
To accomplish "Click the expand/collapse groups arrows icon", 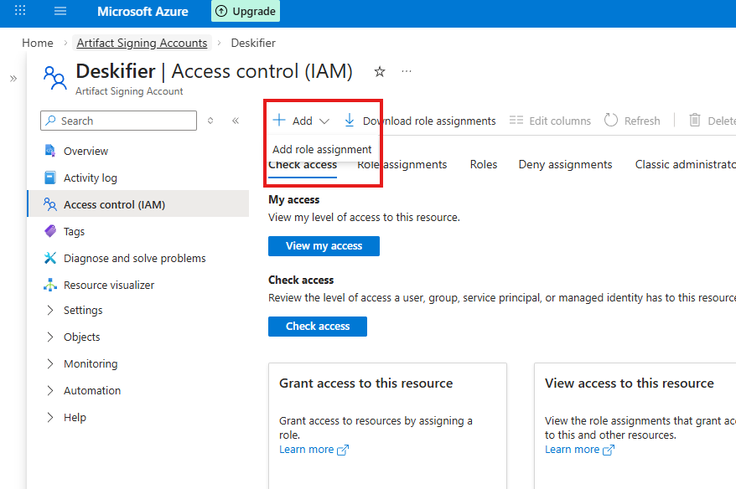I will tap(210, 121).
